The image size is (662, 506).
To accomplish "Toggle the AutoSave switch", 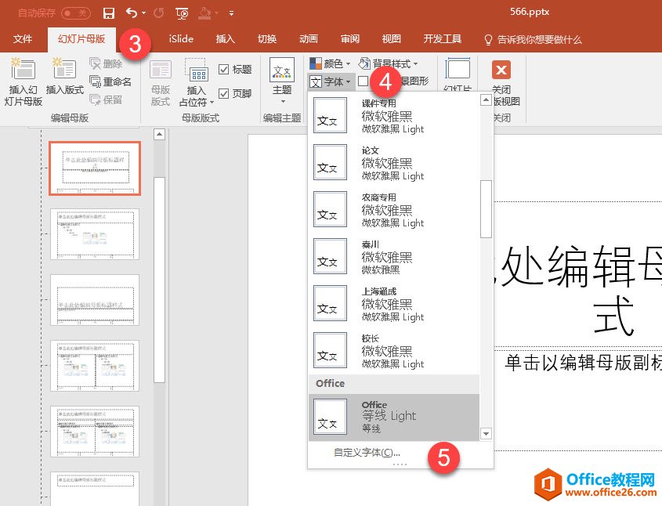I will tap(76, 13).
